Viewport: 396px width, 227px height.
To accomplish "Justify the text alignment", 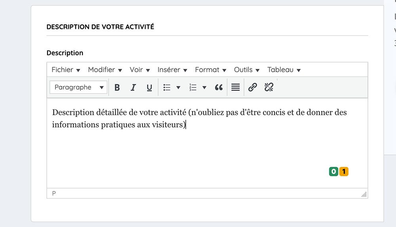I will tap(236, 88).
